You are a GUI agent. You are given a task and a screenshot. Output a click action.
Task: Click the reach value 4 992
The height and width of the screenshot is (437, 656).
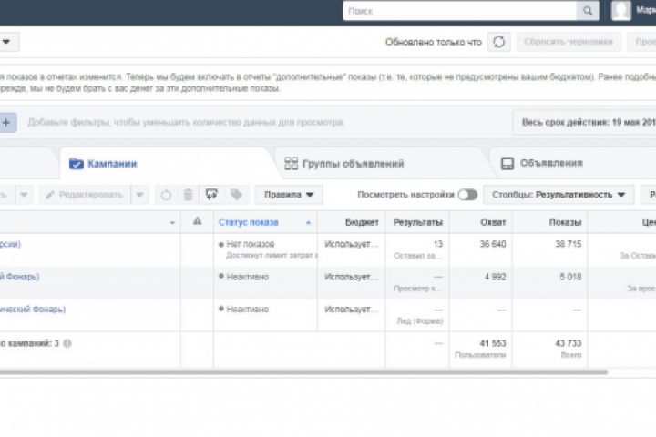coord(496,277)
